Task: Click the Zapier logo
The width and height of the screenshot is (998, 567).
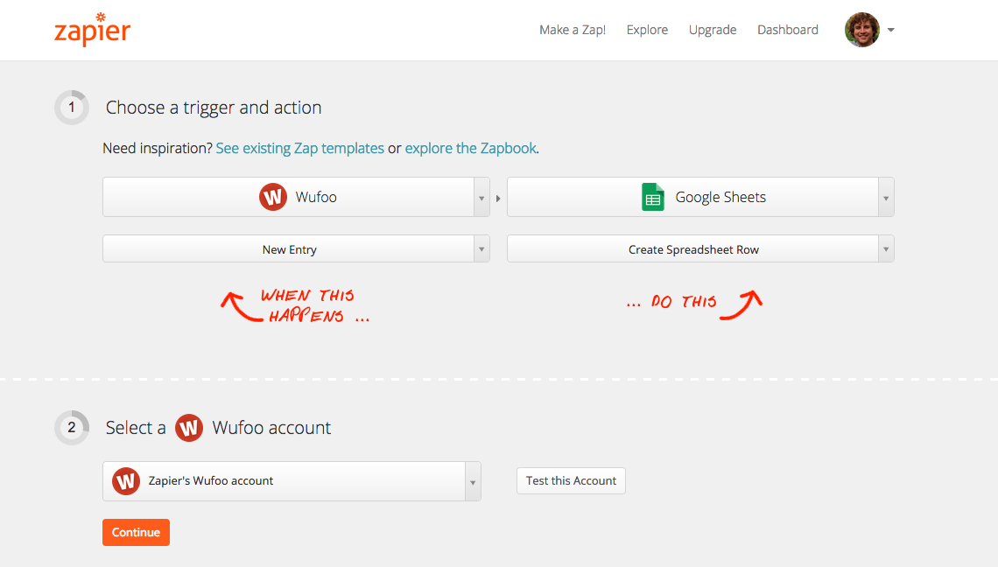Action: (x=92, y=29)
